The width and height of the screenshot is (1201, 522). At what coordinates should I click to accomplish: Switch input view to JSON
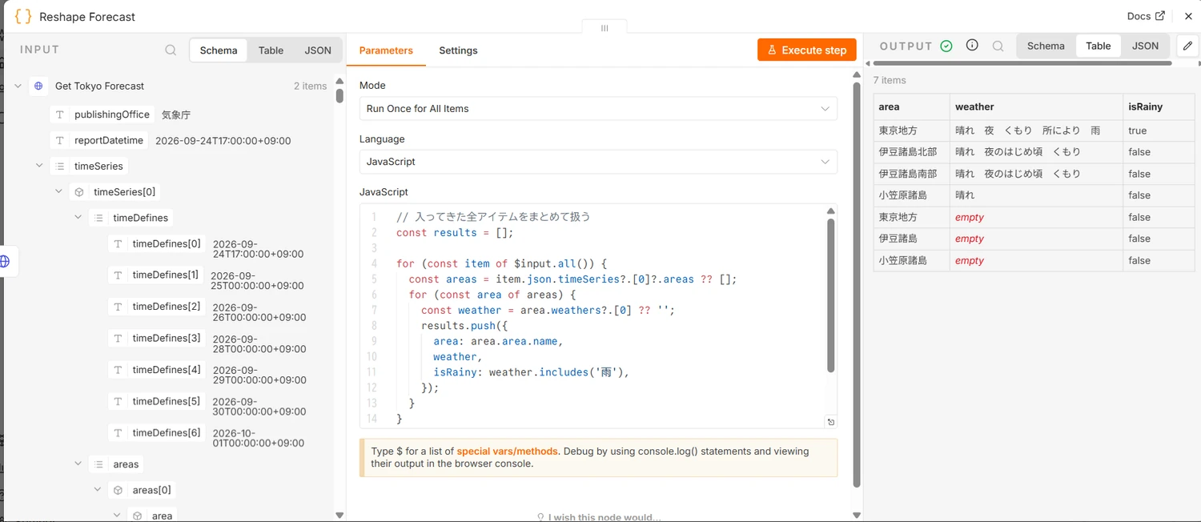(x=318, y=50)
